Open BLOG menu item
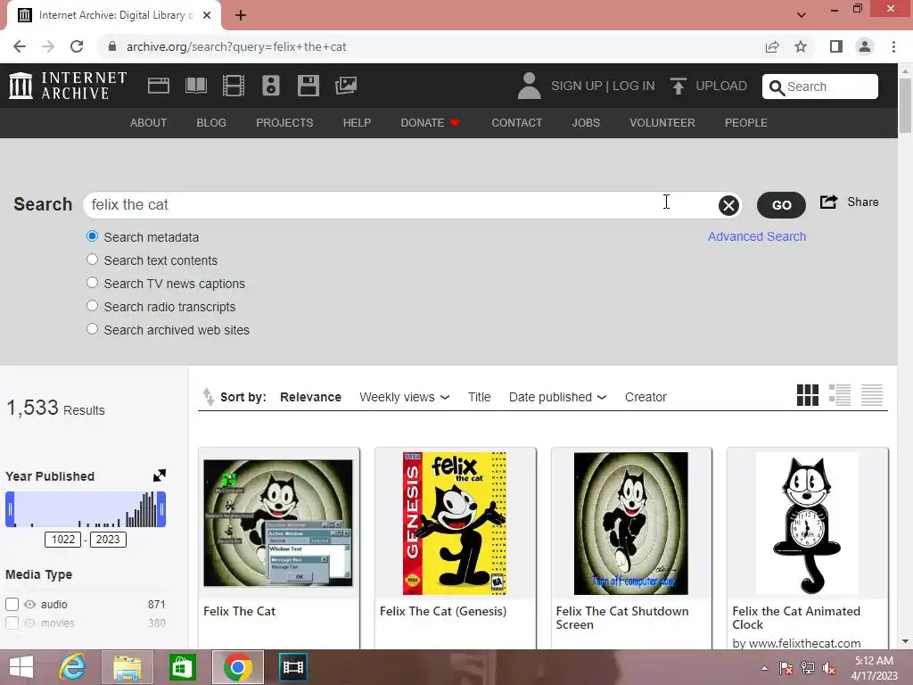Viewport: 913px width, 685px height. (x=211, y=123)
